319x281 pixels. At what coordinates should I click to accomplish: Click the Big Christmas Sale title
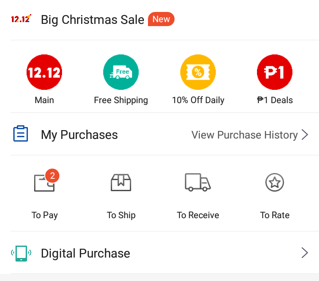coord(93,20)
